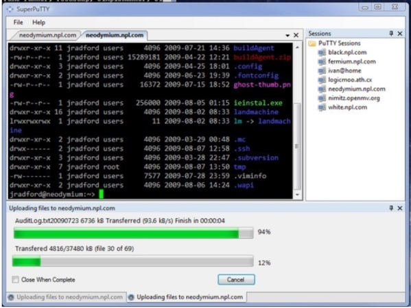Maximize the SuperPuTTY window

(377, 7)
